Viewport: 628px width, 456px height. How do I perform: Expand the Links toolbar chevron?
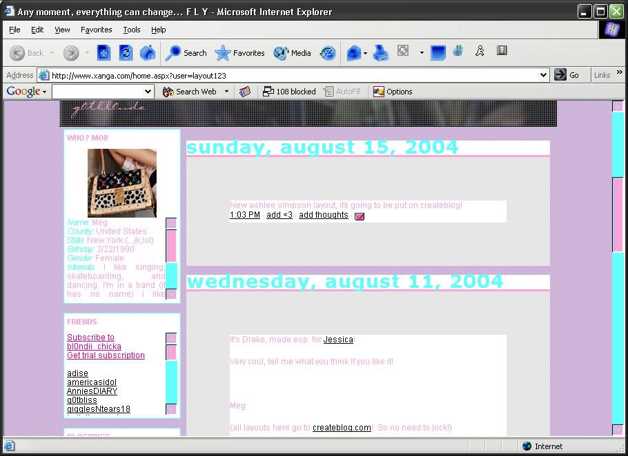click(x=620, y=72)
